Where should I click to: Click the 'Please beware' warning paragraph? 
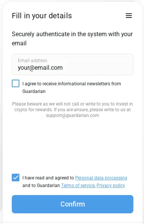(x=73, y=110)
